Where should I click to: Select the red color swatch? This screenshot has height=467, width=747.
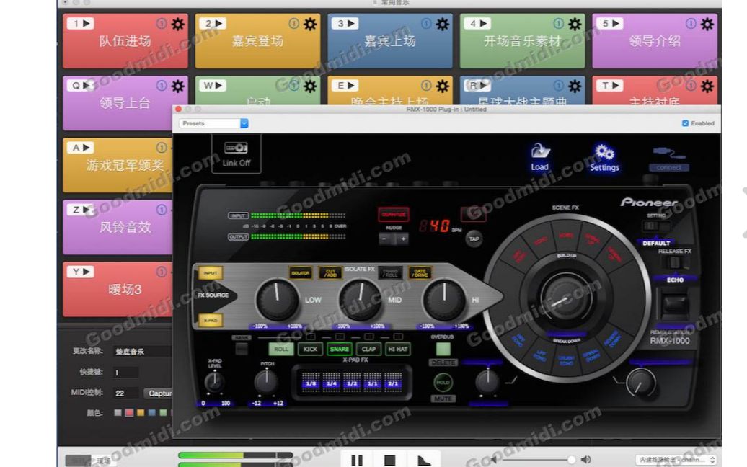[x=129, y=413]
